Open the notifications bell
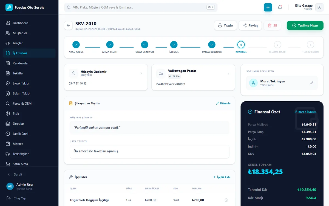329x206 pixels. click(x=280, y=7)
